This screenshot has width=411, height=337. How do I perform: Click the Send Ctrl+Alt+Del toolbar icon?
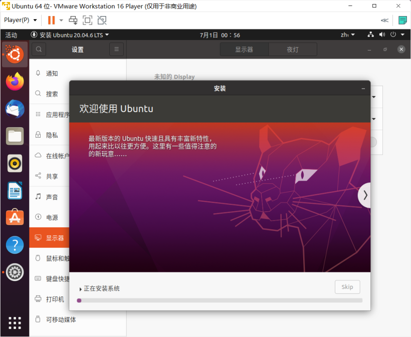click(73, 20)
